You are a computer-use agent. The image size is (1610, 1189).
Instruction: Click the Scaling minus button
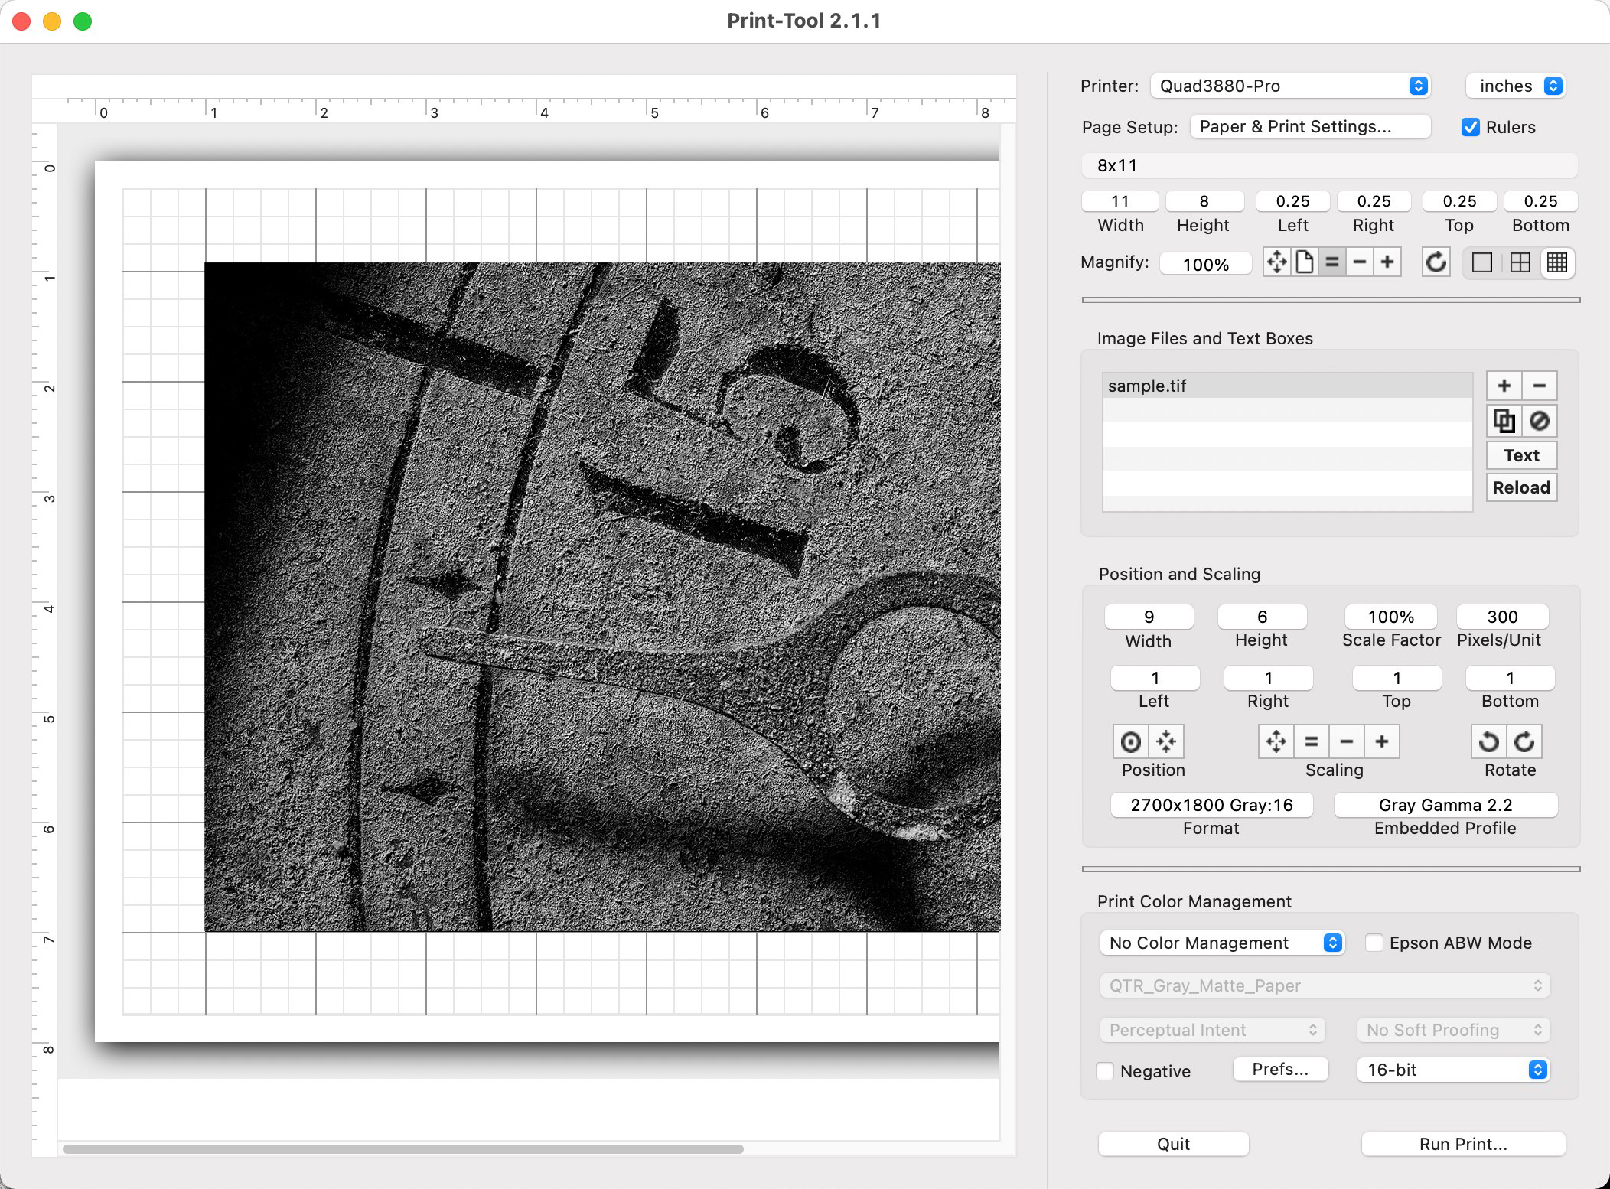[x=1347, y=741]
